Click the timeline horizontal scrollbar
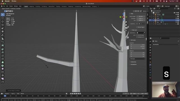Viewport: 180px width, 101px height. pyautogui.click(x=74, y=98)
